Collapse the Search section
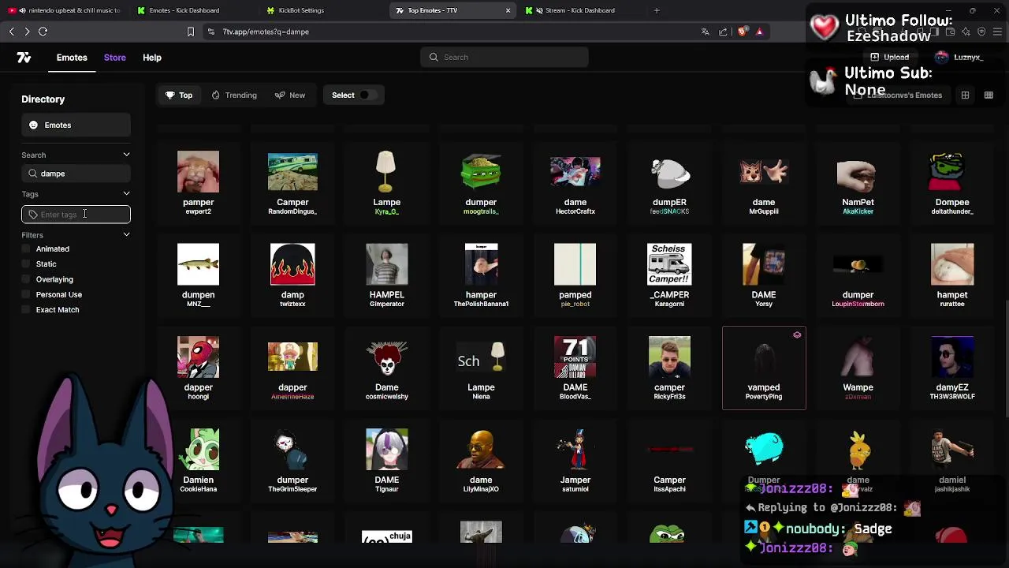Image resolution: width=1009 pixels, height=568 pixels. pyautogui.click(x=126, y=155)
